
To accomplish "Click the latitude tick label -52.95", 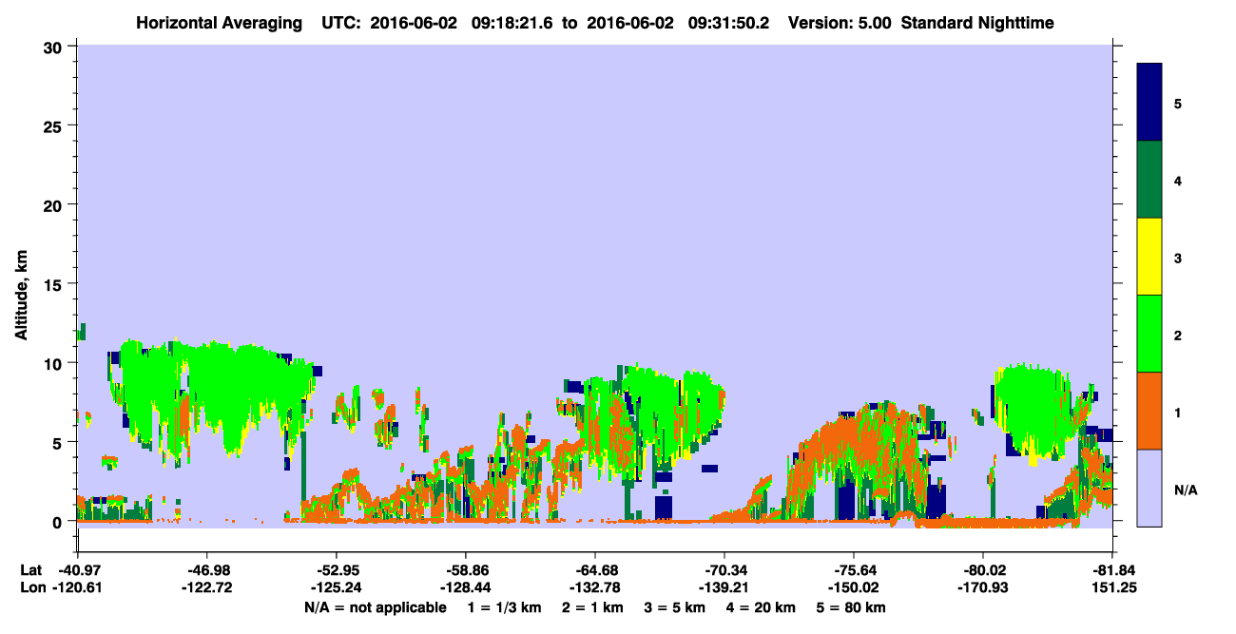I will point(337,569).
